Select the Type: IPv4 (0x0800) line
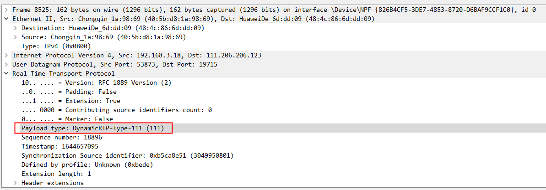This screenshot has width=546, height=190. (56, 46)
